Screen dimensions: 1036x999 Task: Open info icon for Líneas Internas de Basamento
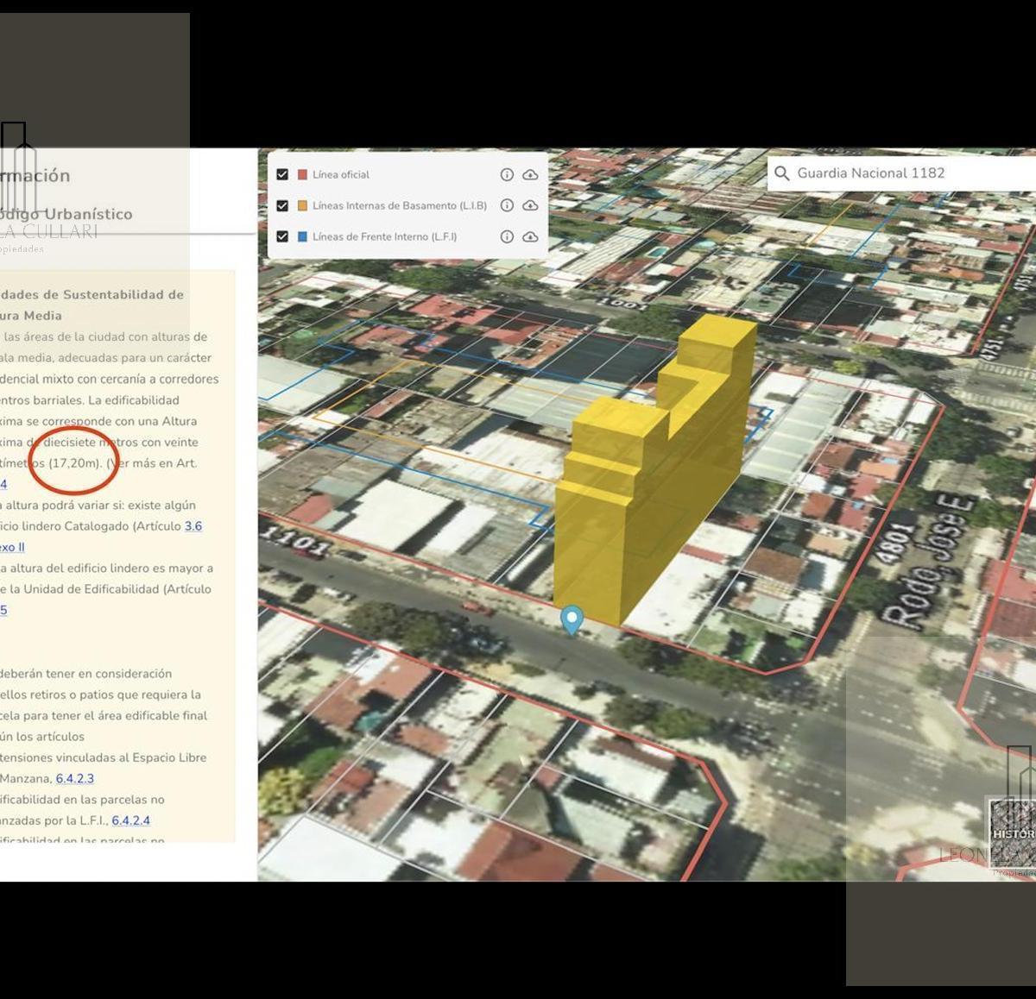pos(507,205)
